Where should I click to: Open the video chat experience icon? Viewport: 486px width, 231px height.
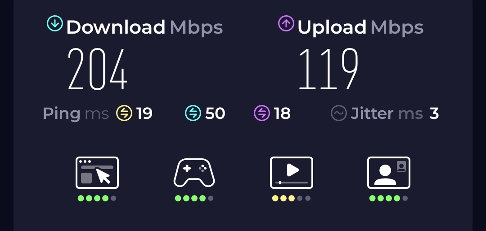[x=389, y=173]
